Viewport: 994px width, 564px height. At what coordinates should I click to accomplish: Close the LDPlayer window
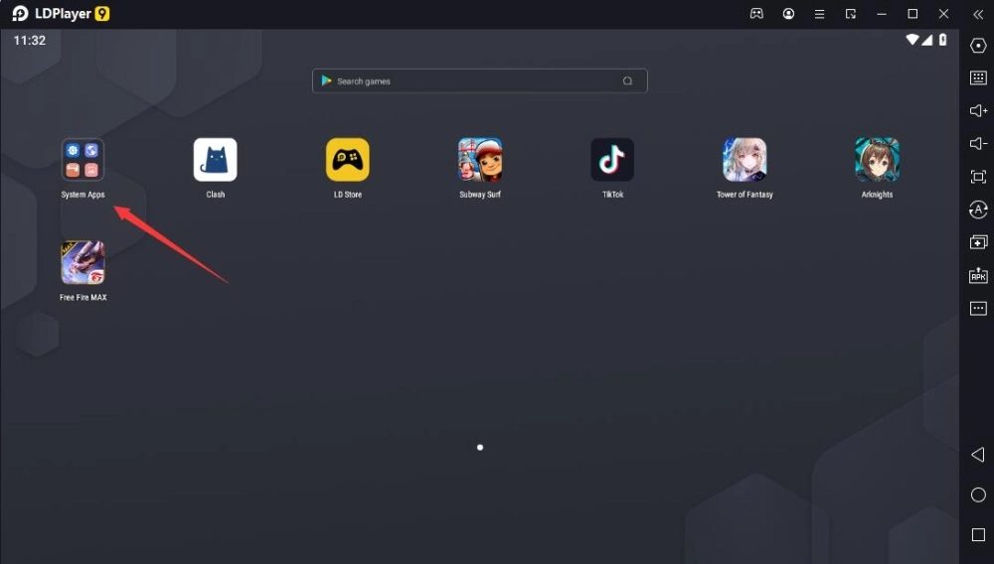click(944, 13)
